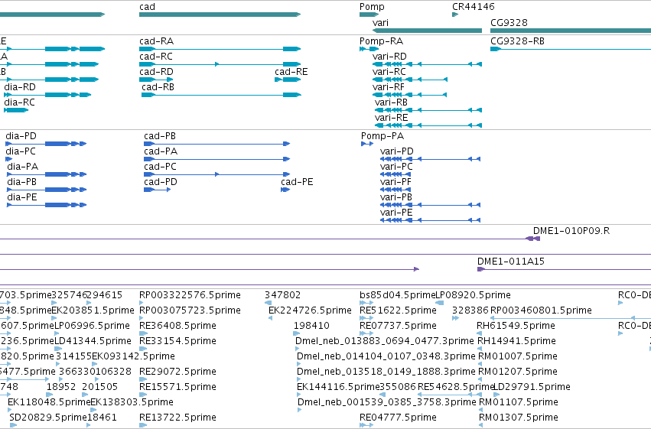
Task: Select the CR44146 gene label
Action: coord(474,7)
